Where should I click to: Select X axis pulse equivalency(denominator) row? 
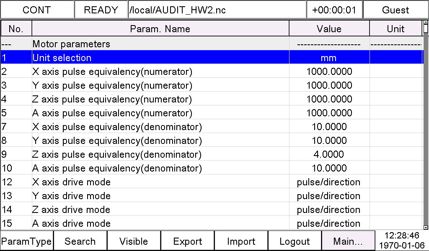click(x=212, y=126)
